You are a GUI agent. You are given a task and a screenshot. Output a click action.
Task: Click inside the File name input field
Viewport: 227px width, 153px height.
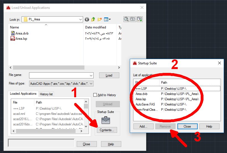coord(59,75)
